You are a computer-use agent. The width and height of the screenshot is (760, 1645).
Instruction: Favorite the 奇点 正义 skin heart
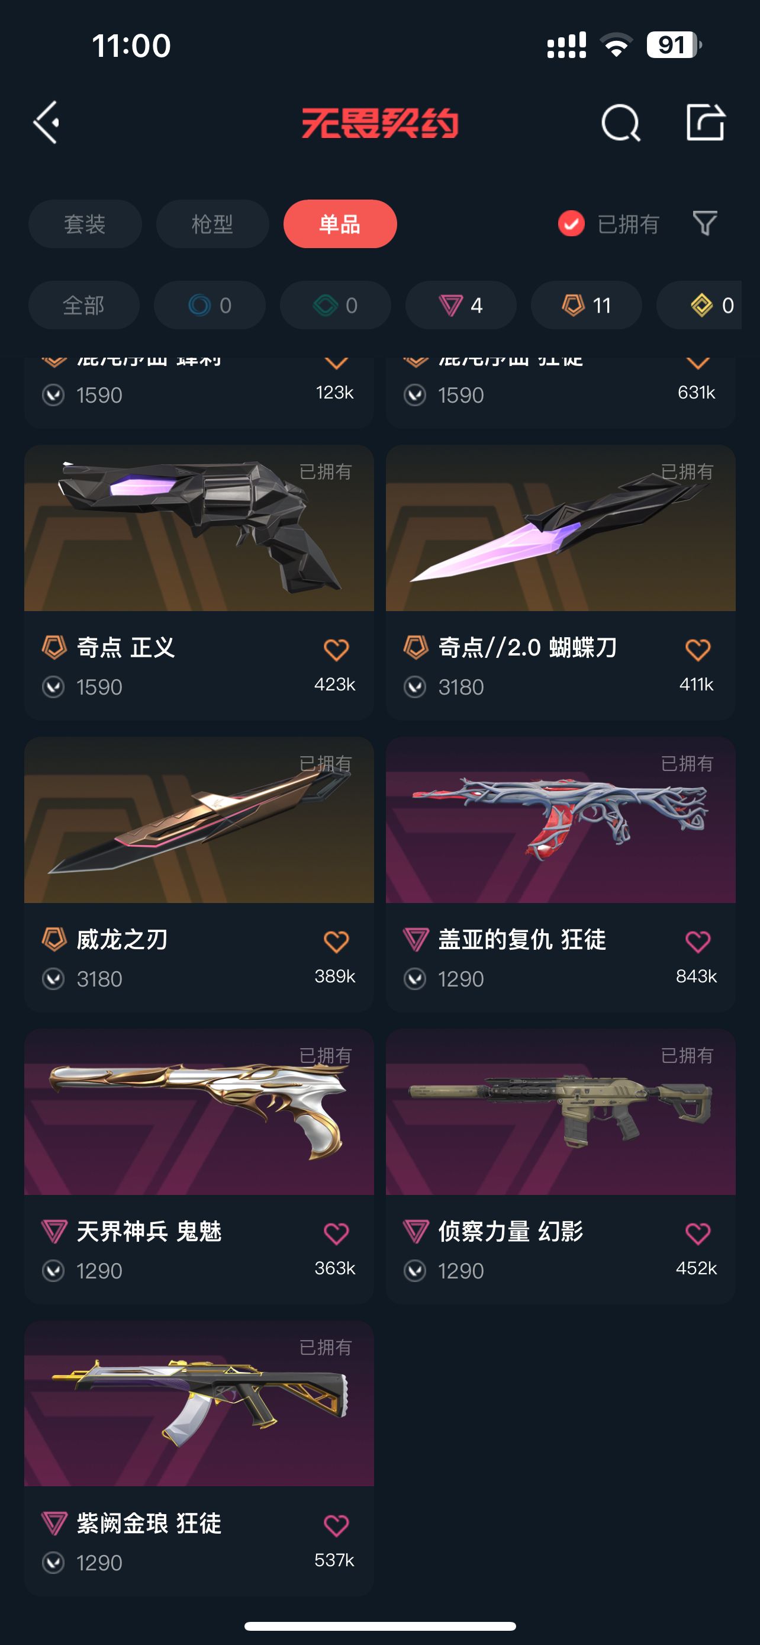[336, 650]
